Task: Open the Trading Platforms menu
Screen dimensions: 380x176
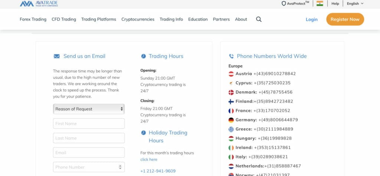Action: pos(99,19)
